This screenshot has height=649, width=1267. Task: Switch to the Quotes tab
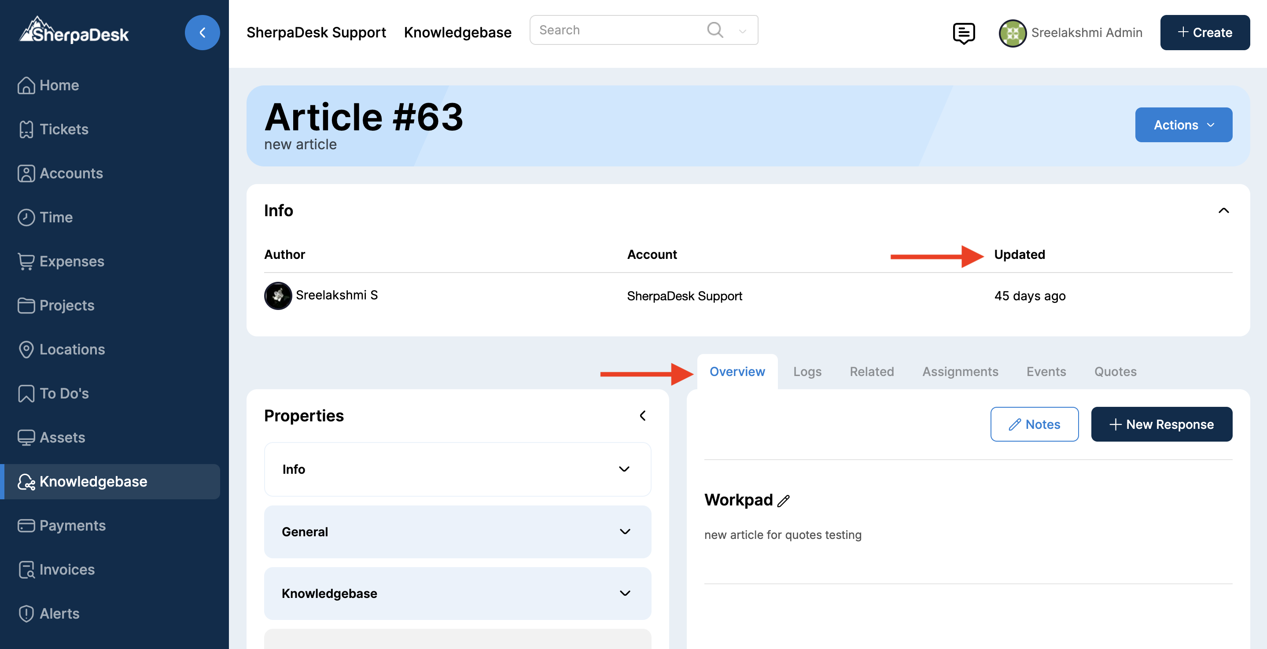coord(1115,372)
